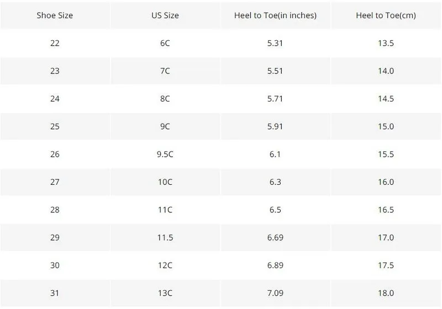Click the Heel to Toe(in inches) header
Screen dimensions: 442x309
click(276, 15)
